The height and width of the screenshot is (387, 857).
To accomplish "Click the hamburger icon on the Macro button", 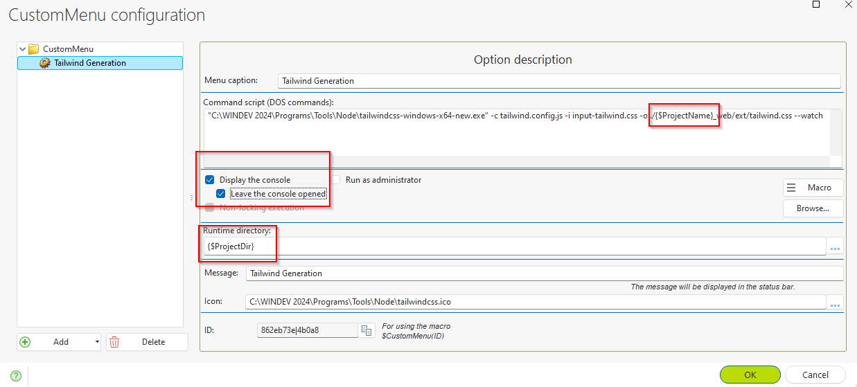I will pyautogui.click(x=791, y=188).
